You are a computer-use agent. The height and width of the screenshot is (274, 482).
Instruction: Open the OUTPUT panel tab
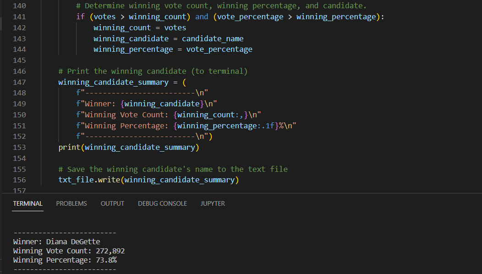tap(112, 203)
